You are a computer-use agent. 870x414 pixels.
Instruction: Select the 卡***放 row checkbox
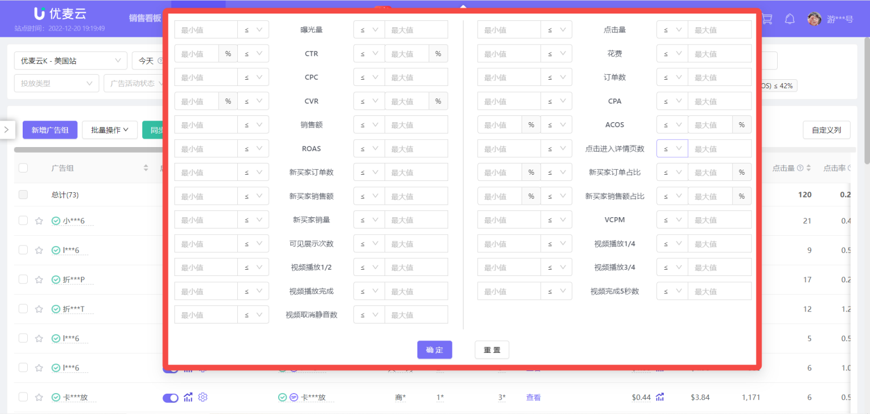(23, 397)
